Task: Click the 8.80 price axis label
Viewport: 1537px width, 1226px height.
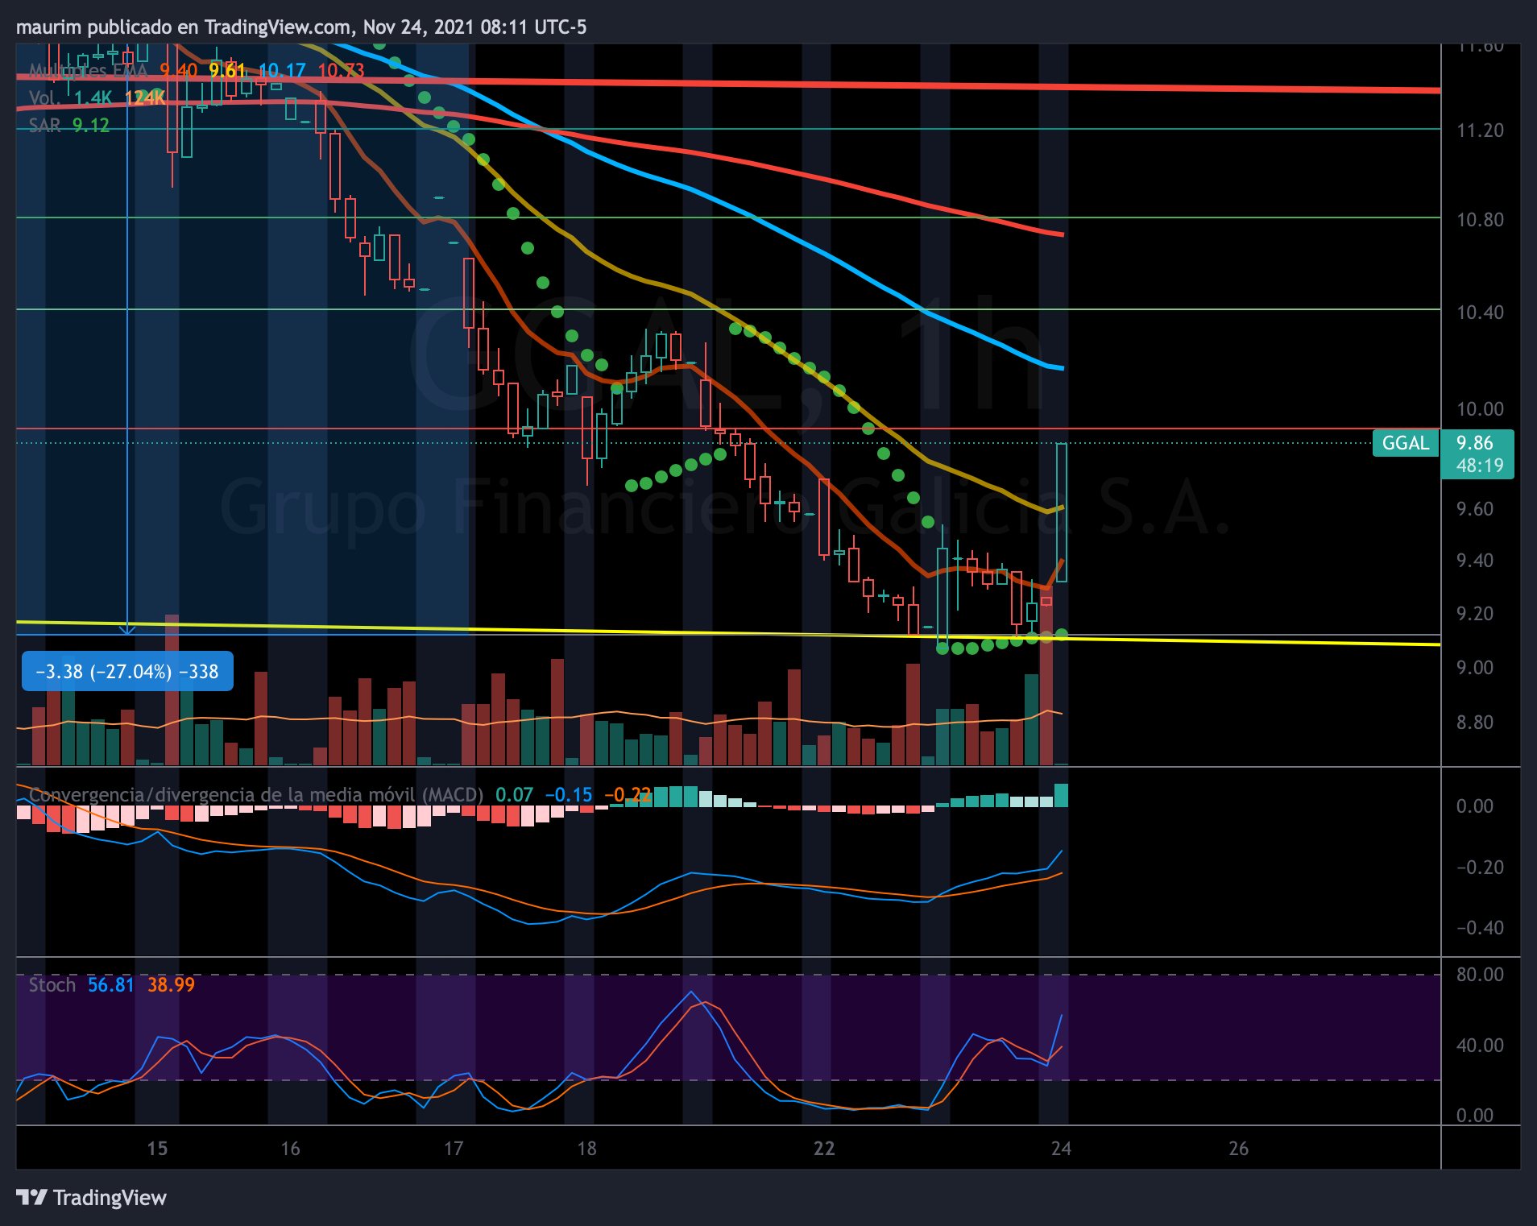Action: coord(1475,723)
